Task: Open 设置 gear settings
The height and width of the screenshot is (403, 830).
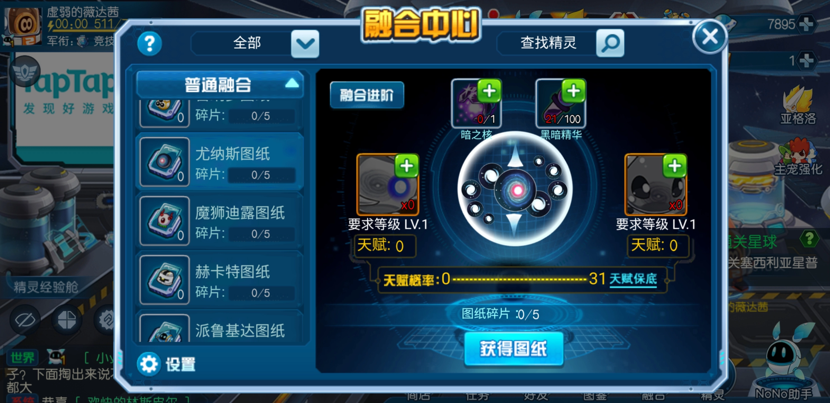Action: tap(167, 364)
